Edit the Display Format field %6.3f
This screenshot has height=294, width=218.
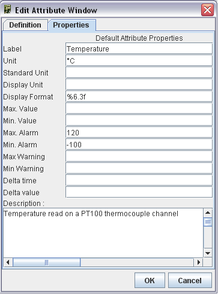click(x=139, y=96)
